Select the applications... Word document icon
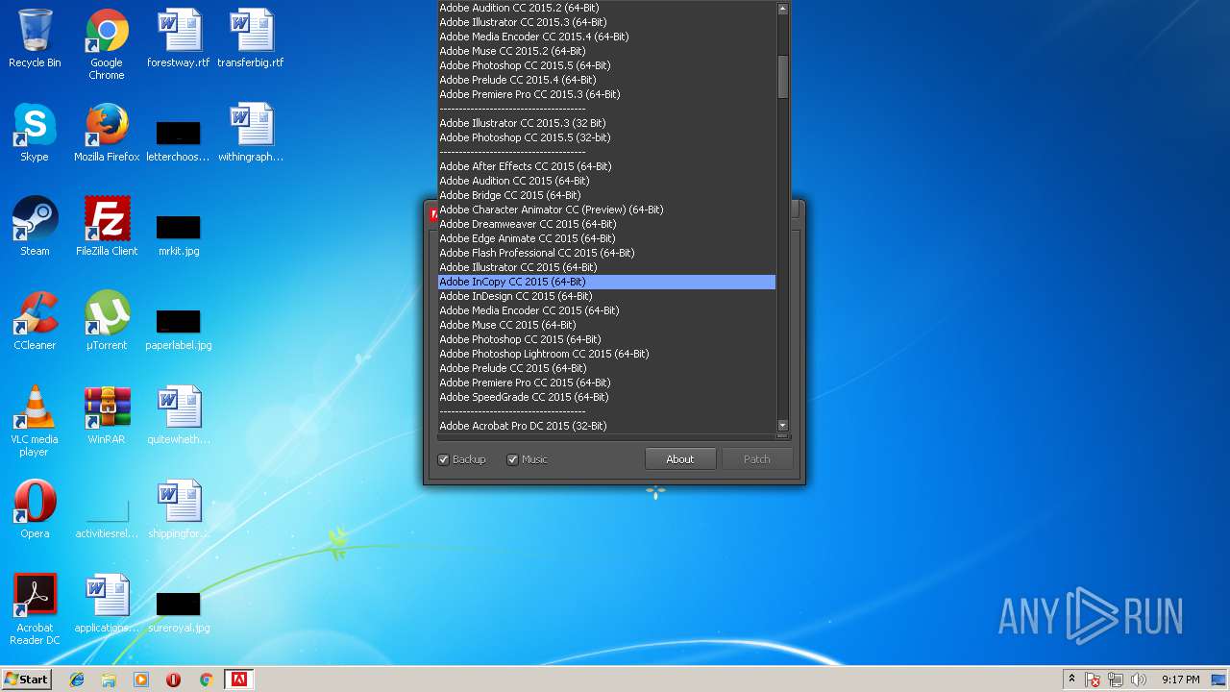Image resolution: width=1230 pixels, height=692 pixels. (107, 604)
